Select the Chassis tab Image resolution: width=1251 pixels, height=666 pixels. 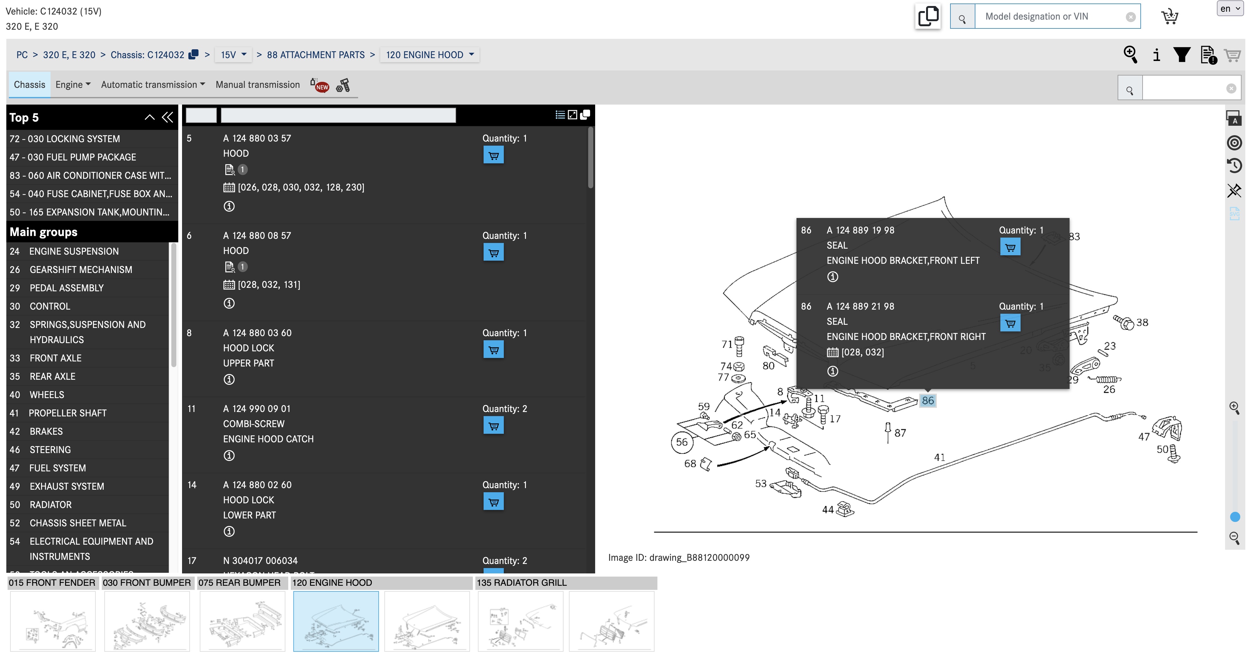pos(30,85)
